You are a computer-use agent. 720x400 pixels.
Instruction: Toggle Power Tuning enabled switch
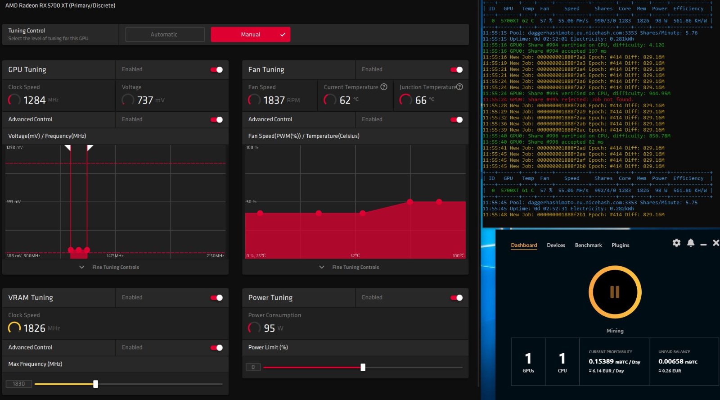point(456,297)
